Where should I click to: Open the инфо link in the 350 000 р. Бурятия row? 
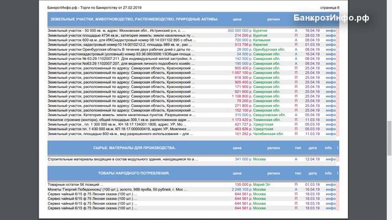coord(331,31)
